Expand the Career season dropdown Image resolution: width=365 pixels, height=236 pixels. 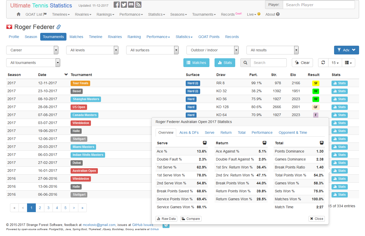(x=32, y=50)
